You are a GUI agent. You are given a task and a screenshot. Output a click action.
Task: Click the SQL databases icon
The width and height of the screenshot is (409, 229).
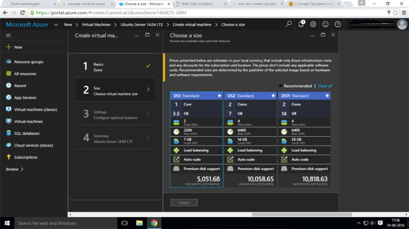coord(9,133)
